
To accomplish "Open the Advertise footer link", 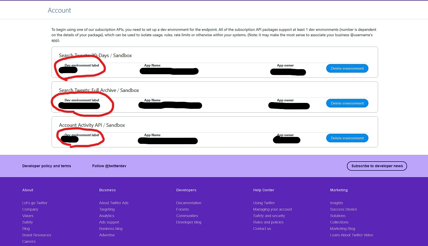I will pyautogui.click(x=107, y=235).
